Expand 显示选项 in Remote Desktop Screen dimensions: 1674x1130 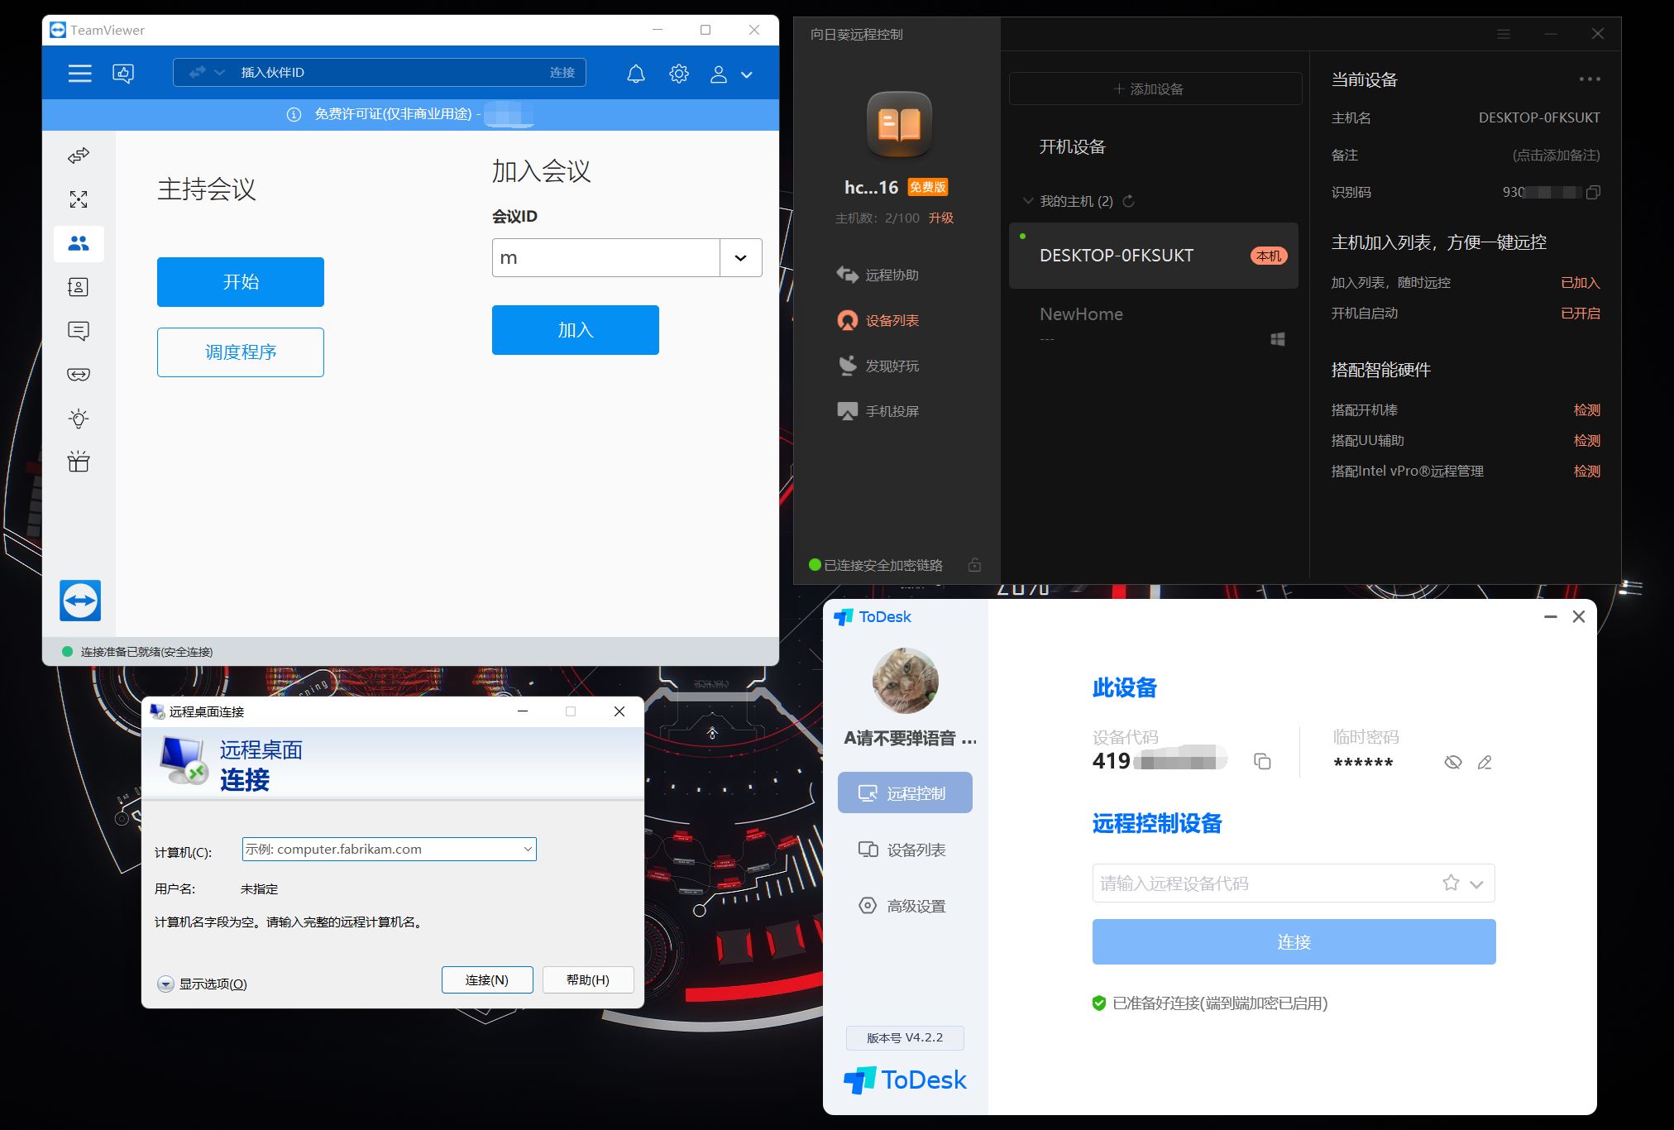pos(203,984)
